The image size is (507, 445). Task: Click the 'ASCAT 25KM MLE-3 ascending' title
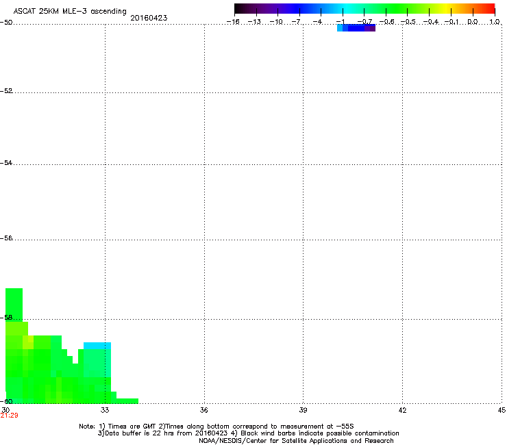click(70, 12)
